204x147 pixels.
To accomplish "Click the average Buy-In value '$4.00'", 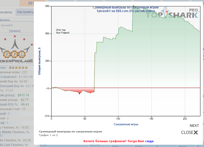I will tap(23, 82).
